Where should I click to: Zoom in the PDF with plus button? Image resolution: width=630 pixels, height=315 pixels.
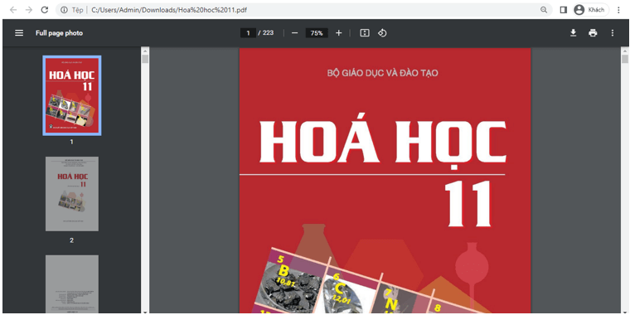(x=338, y=33)
